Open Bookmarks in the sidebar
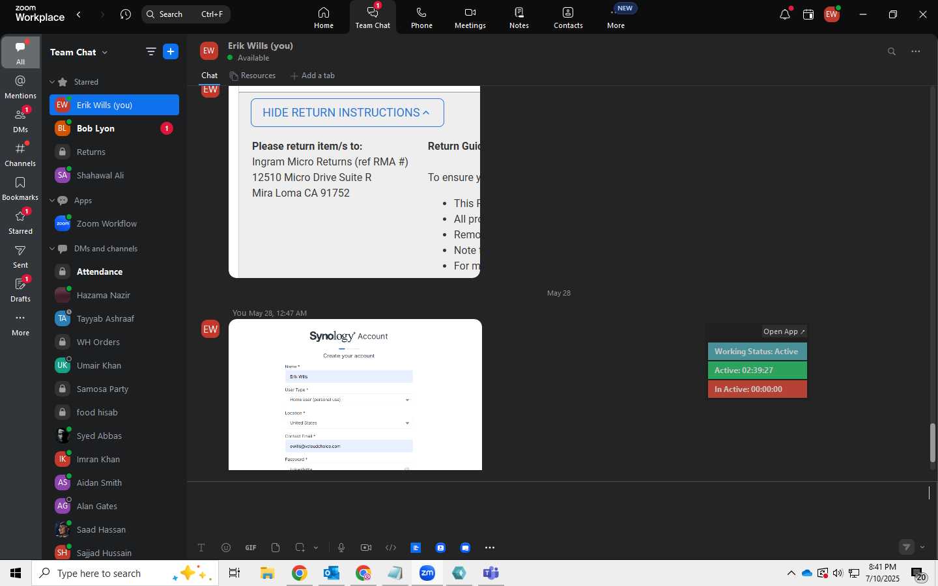 click(x=21, y=188)
